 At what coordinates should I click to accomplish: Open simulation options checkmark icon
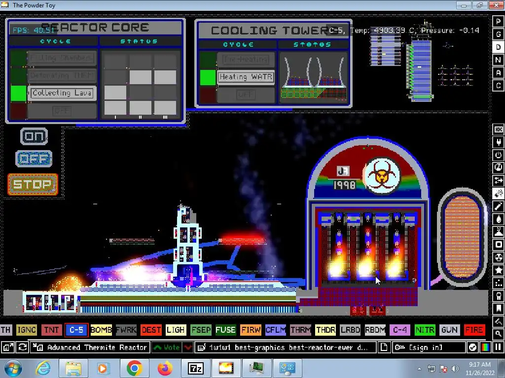pos(472,347)
